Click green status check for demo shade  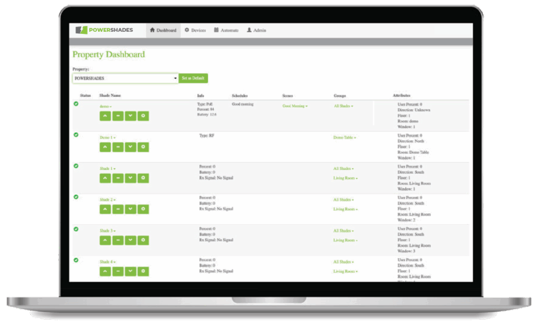pyautogui.click(x=76, y=104)
